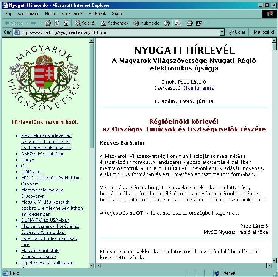Open the Fájl menu
278x277 pixels.
[x=8, y=14]
